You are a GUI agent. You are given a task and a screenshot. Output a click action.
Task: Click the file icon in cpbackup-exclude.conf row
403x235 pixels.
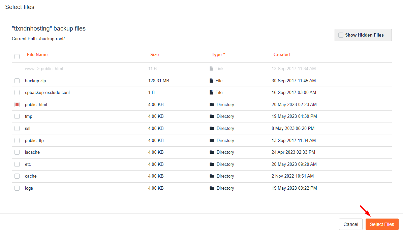coord(211,92)
